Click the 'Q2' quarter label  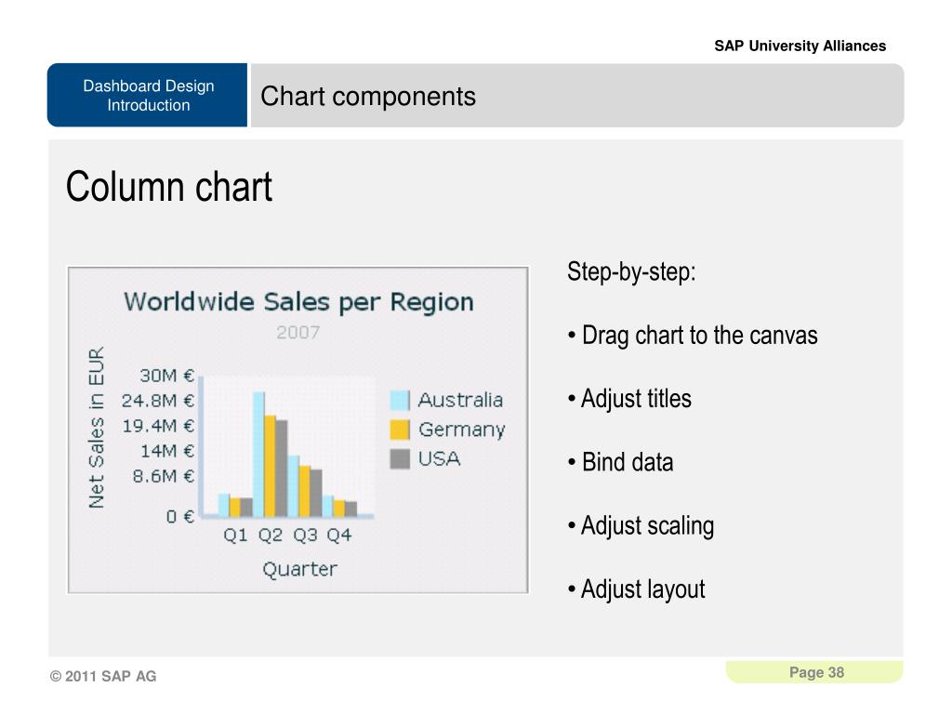click(271, 535)
